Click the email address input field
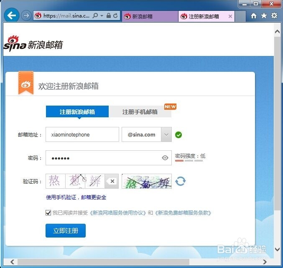The image size is (283, 268). pyautogui.click(x=82, y=134)
